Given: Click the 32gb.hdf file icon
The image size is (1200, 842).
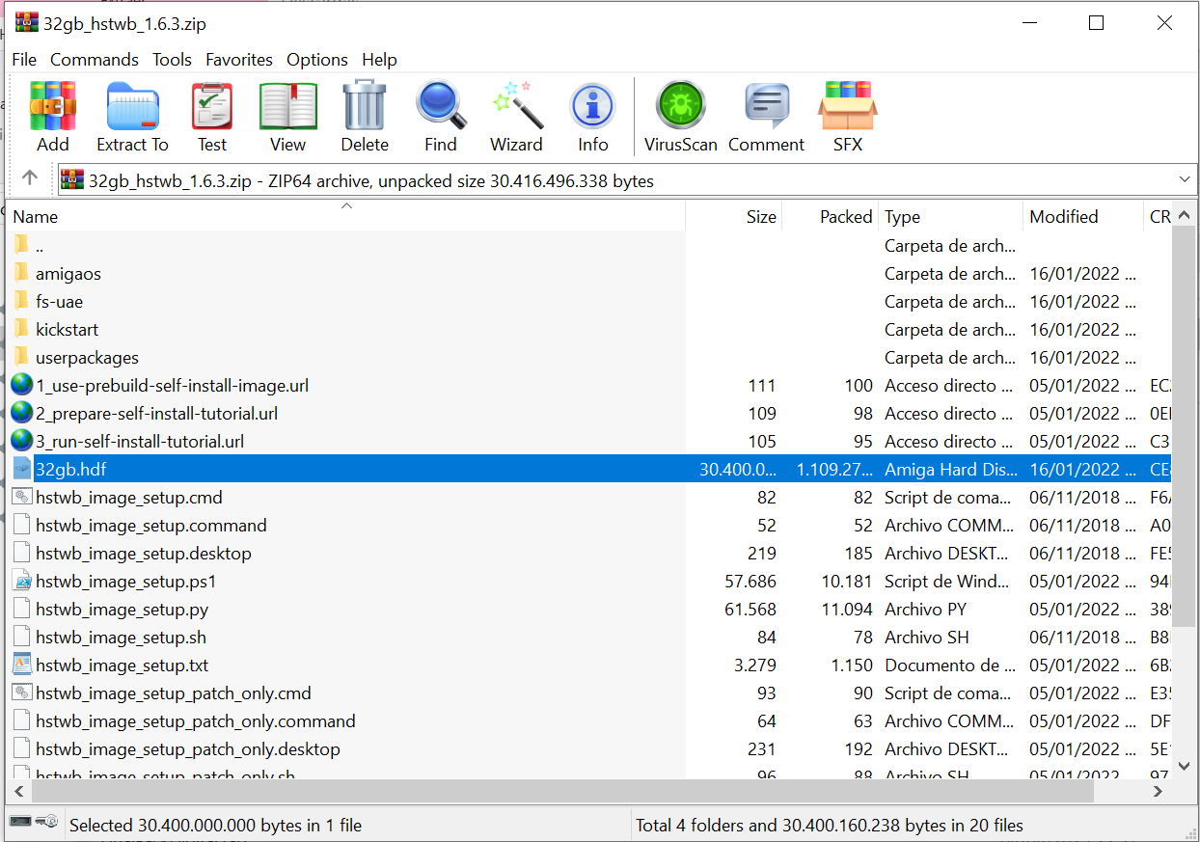Looking at the screenshot, I should 22,469.
